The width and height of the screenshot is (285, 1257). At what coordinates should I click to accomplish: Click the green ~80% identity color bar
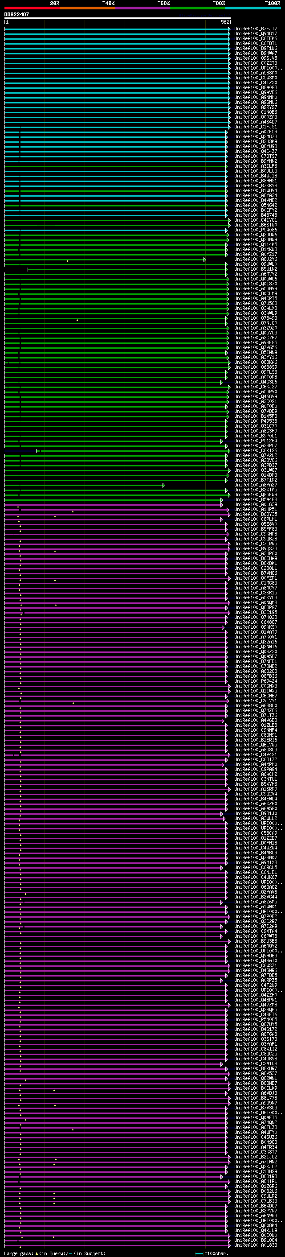pos(198,8)
